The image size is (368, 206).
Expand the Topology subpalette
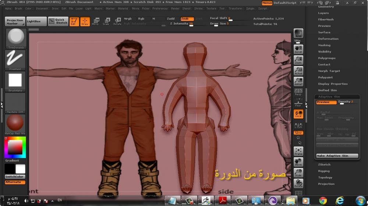[x=325, y=177]
